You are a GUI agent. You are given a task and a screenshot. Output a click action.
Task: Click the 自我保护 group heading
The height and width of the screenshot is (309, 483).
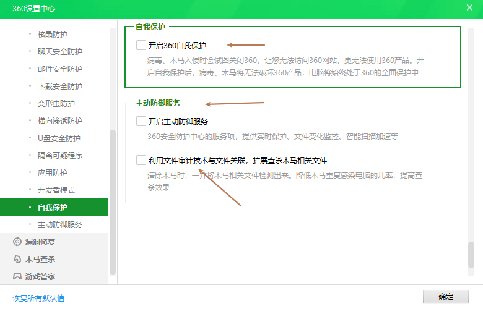150,27
